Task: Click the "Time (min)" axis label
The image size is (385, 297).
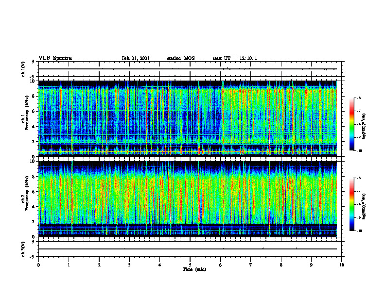Action: click(x=194, y=269)
